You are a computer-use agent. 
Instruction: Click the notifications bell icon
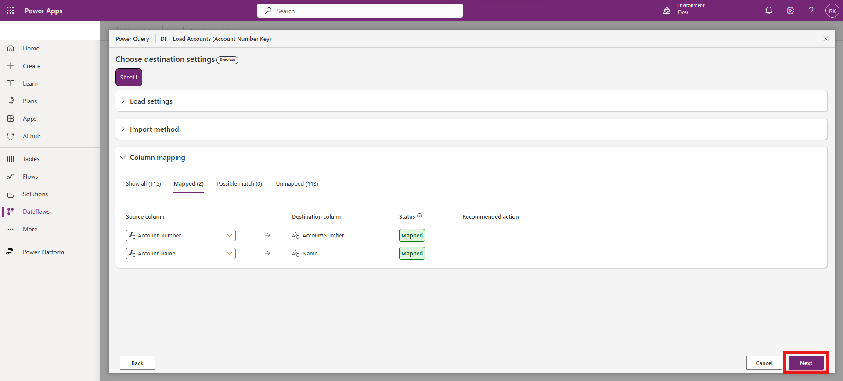coord(768,11)
